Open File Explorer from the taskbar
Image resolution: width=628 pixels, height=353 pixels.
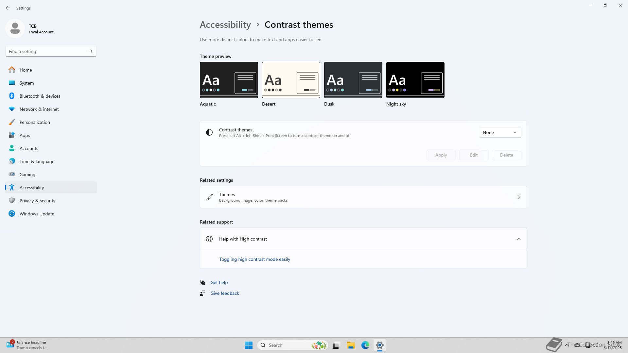[x=351, y=345]
